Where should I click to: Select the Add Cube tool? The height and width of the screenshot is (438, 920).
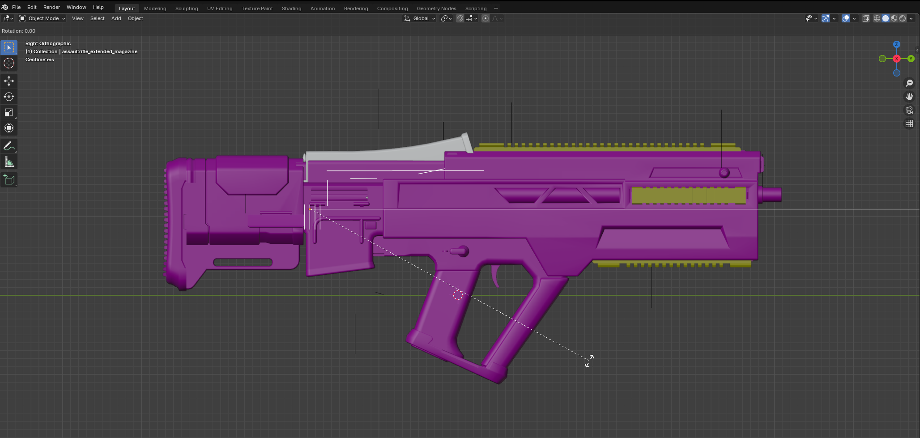(x=9, y=180)
